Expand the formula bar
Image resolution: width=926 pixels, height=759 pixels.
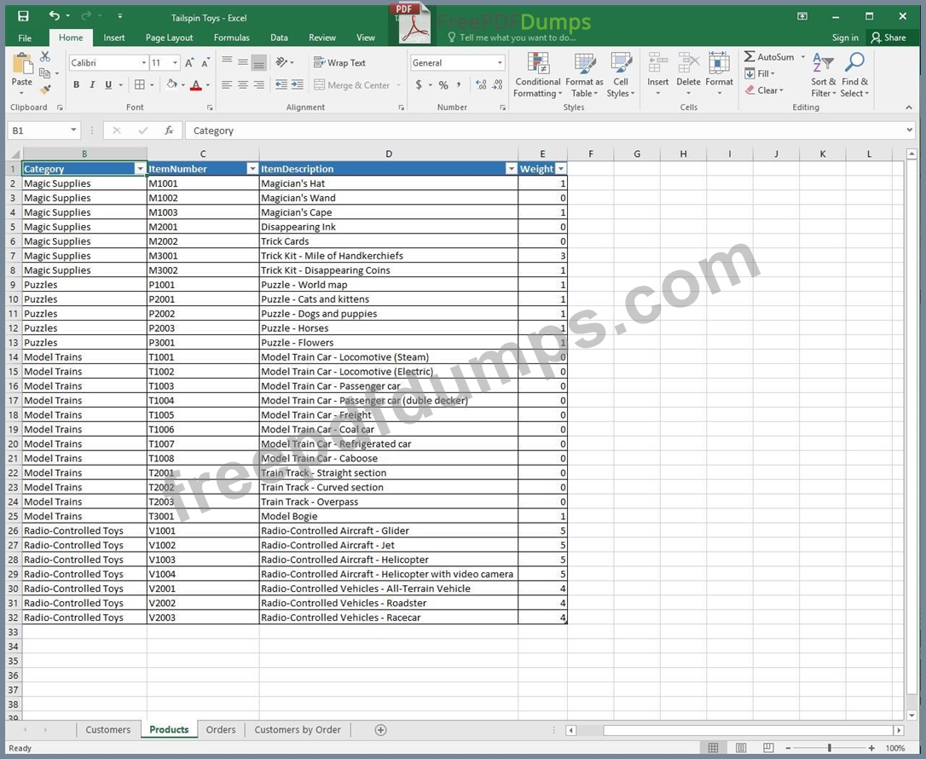[910, 130]
